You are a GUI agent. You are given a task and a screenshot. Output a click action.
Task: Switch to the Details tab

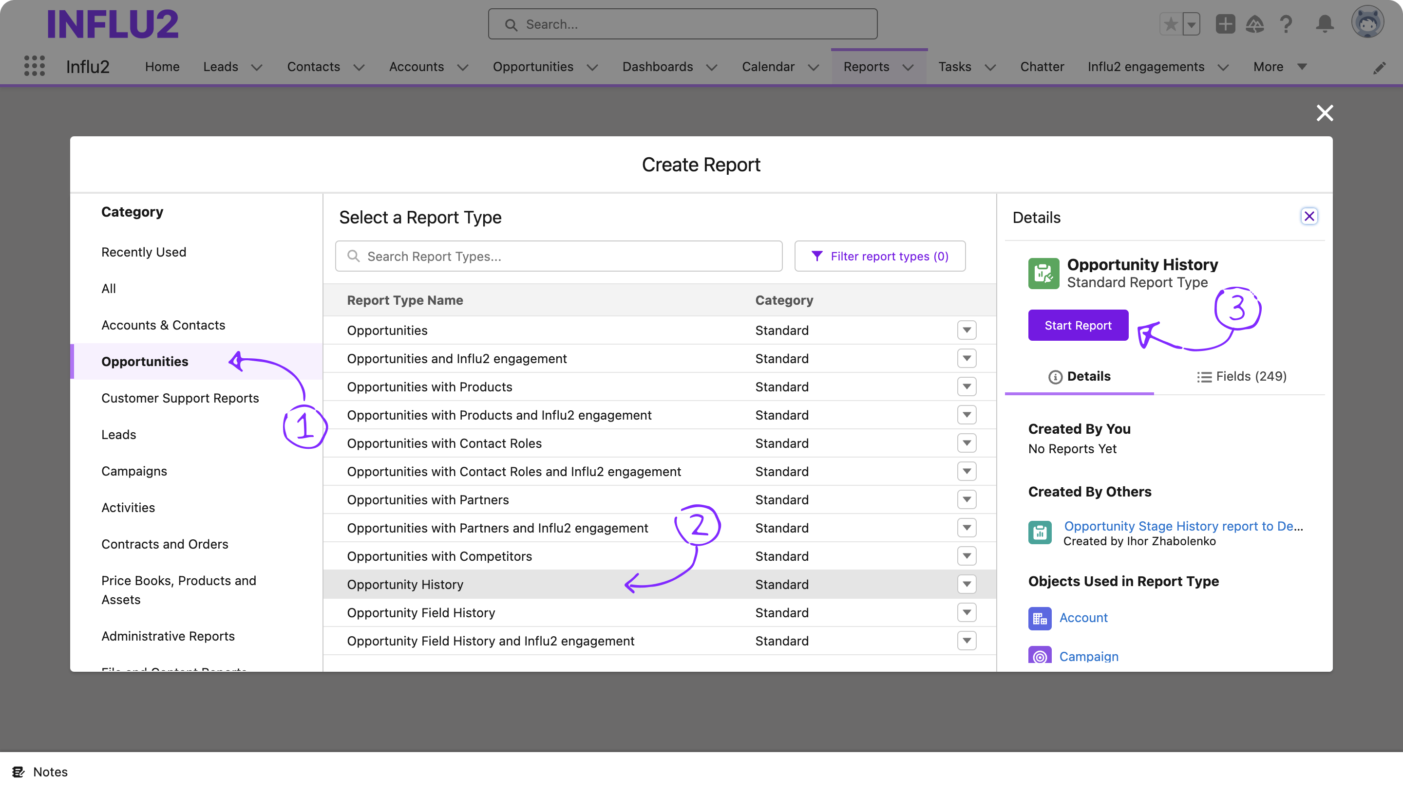click(1079, 376)
